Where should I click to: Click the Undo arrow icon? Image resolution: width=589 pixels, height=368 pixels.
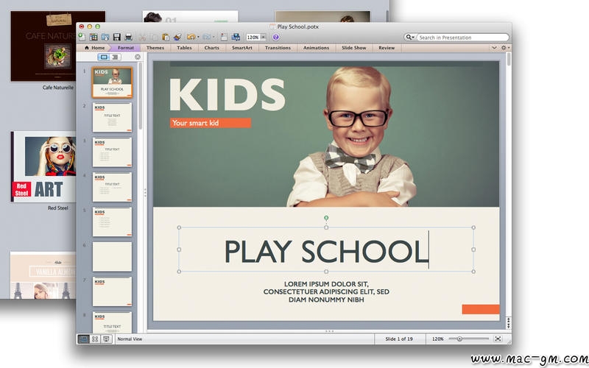coord(191,37)
